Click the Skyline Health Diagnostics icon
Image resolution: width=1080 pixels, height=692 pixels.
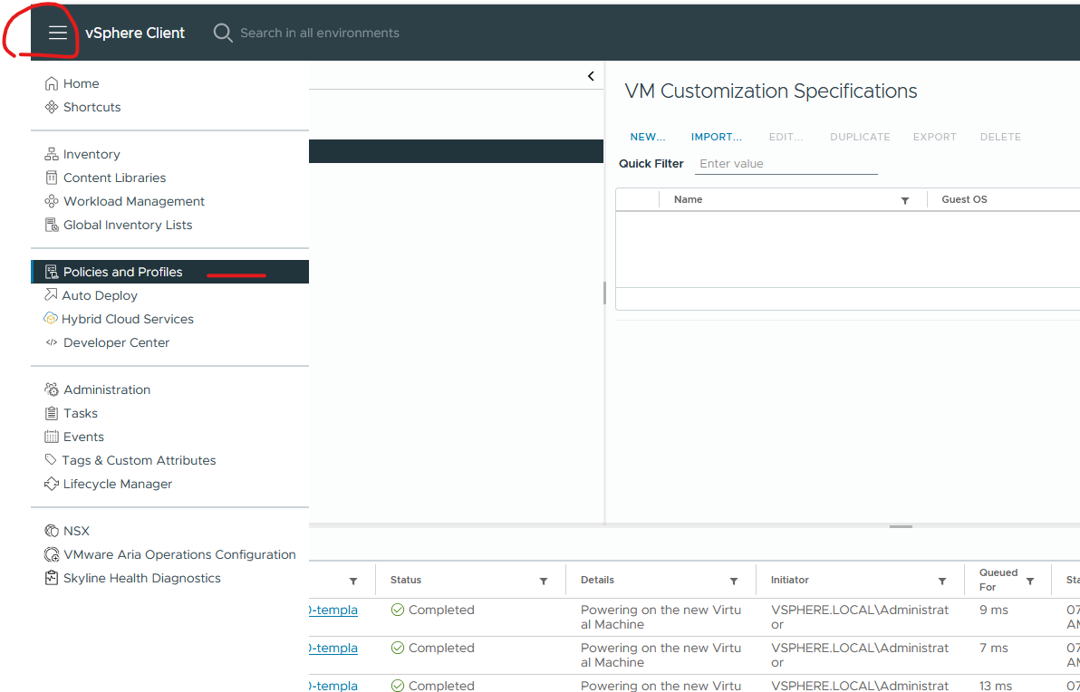pyautogui.click(x=51, y=578)
